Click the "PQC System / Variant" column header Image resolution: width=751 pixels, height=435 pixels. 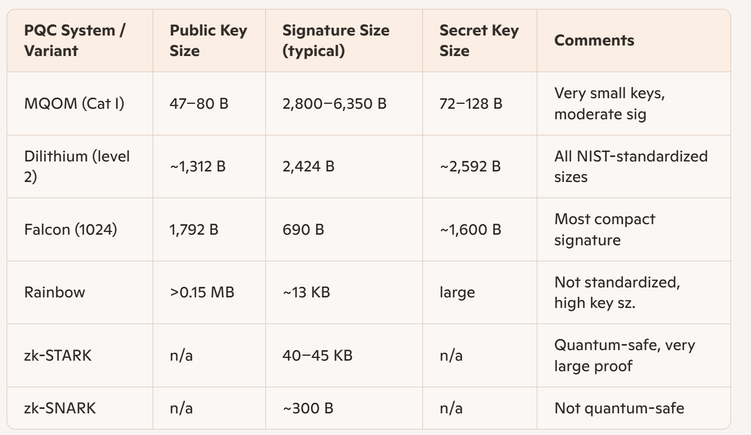75,41
